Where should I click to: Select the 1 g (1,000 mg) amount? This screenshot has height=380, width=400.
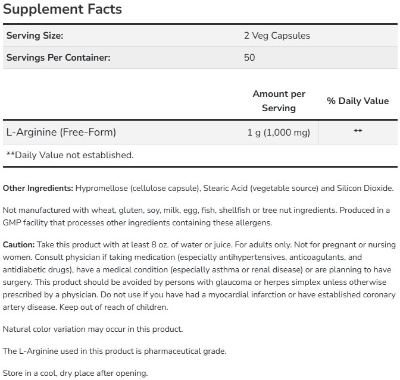coord(279,133)
